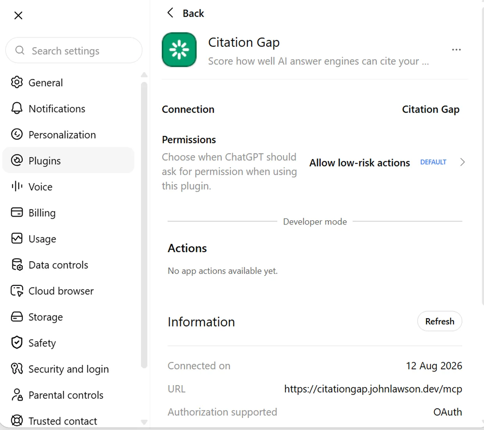This screenshot has height=430, width=484.
Task: Click the plugin description 'Score how well AI answer engines...'
Action: (x=319, y=61)
